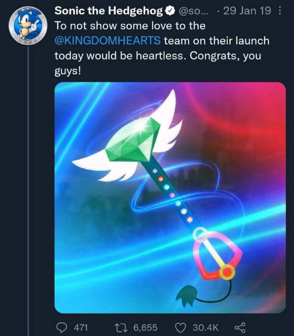View the 30.4K likes count

(x=205, y=328)
